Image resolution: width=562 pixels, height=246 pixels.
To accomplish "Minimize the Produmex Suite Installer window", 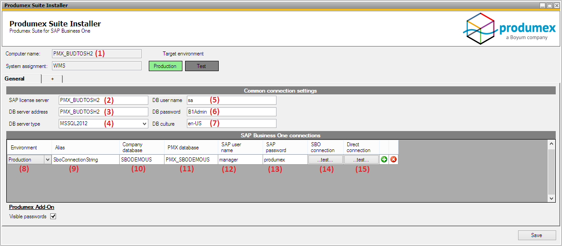I will (542, 5).
